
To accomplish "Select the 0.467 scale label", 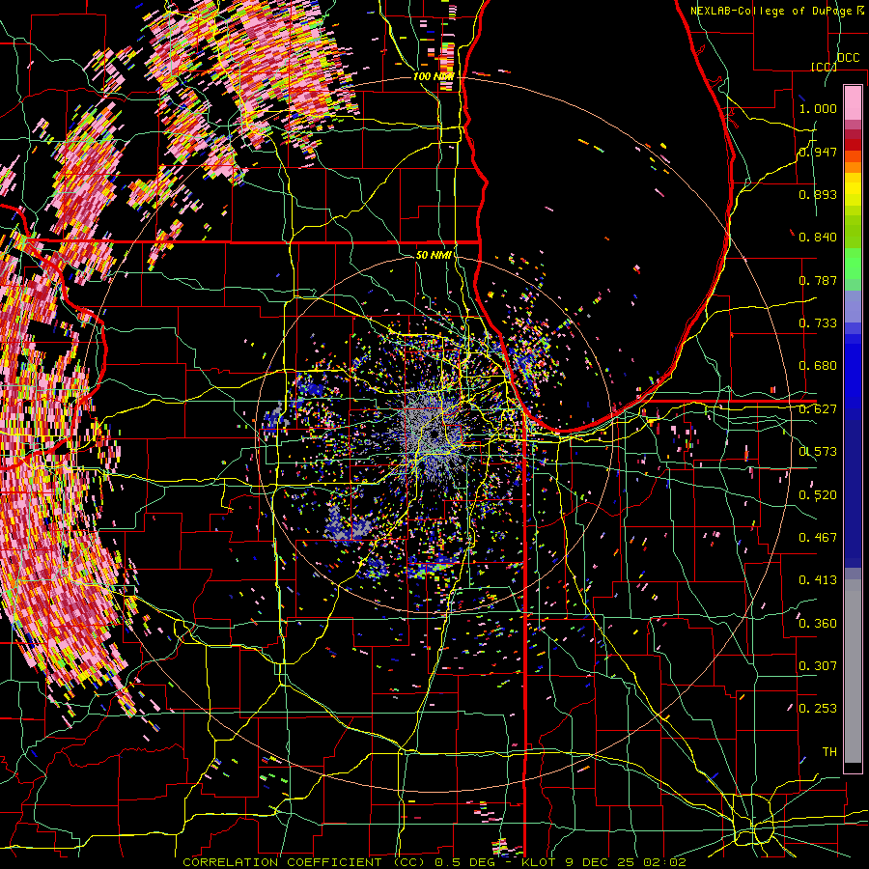I will (818, 538).
